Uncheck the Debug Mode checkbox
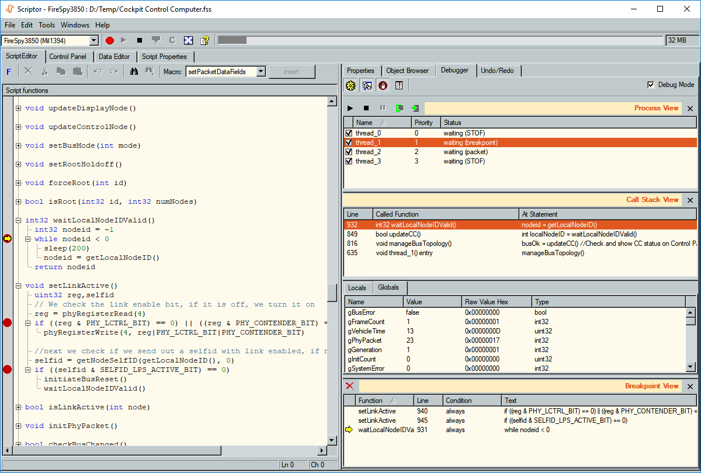Viewport: 701px width, 473px height. (651, 85)
